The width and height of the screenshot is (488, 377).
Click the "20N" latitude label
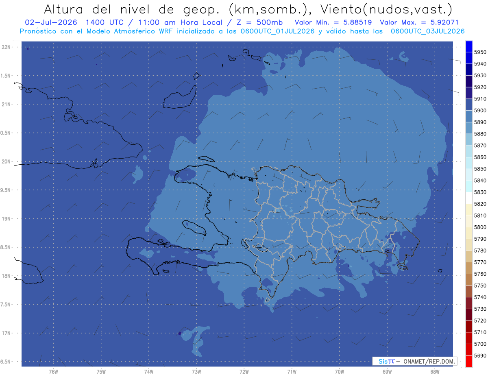point(7,161)
